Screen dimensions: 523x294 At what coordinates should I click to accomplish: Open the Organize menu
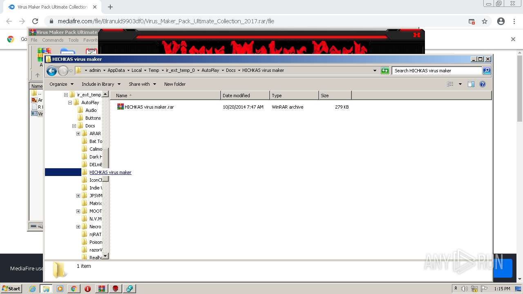pos(61,84)
